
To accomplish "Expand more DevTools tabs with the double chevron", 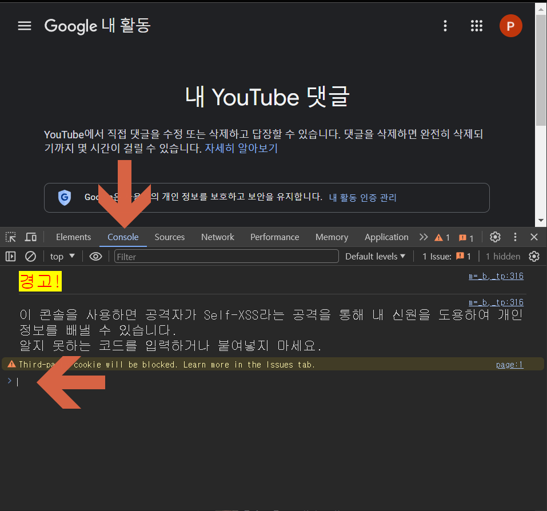I will tap(423, 237).
